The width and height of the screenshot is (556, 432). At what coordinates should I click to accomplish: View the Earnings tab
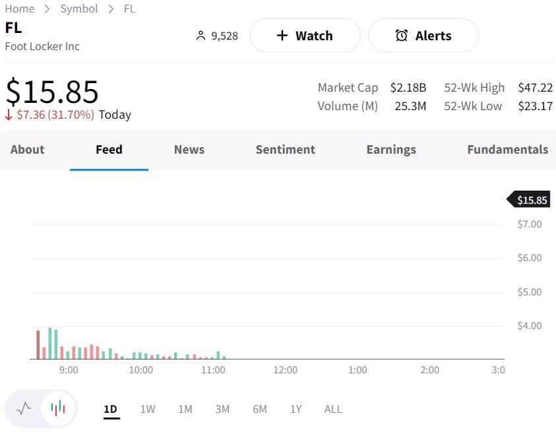click(391, 150)
